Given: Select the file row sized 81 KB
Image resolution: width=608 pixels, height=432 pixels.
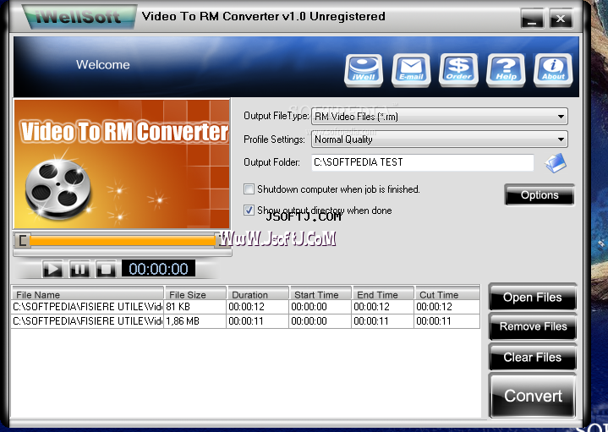Looking at the screenshot, I should pos(245,307).
